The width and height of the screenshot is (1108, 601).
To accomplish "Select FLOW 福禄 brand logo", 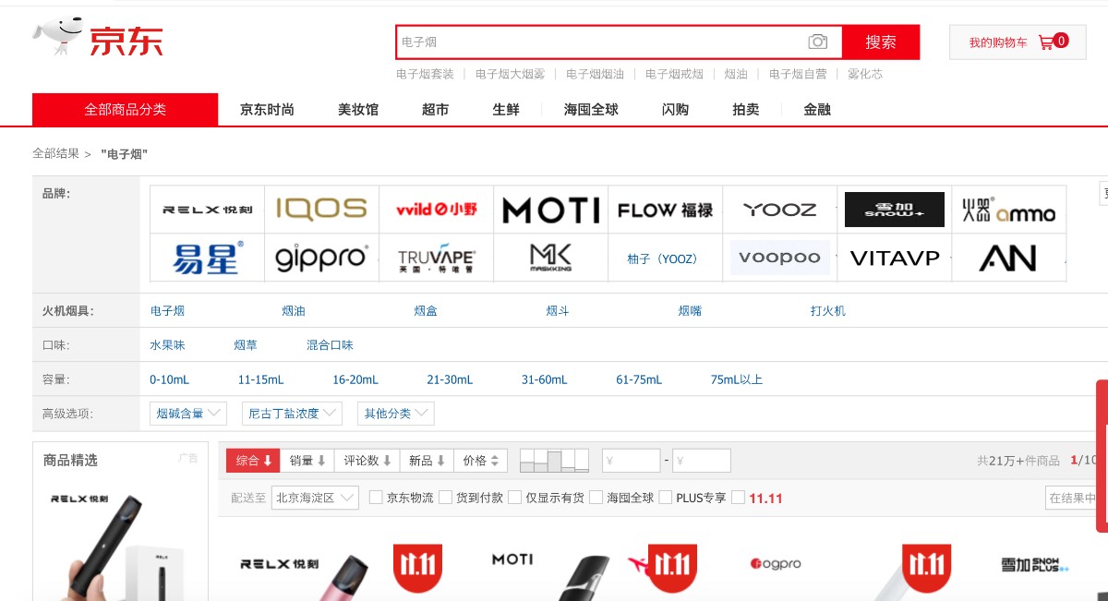I will pos(665,210).
